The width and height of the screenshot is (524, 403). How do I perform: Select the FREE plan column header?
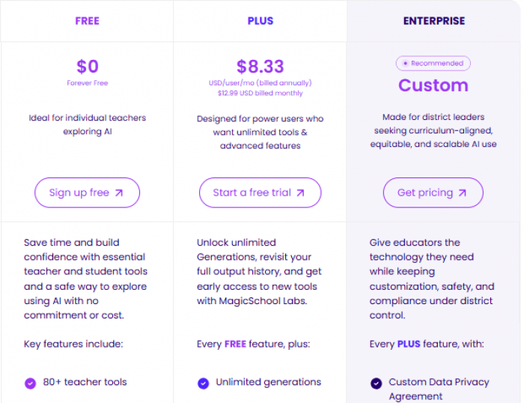[87, 21]
